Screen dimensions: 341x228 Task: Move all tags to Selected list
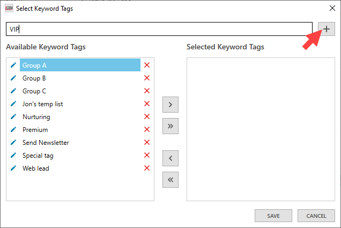[170, 126]
